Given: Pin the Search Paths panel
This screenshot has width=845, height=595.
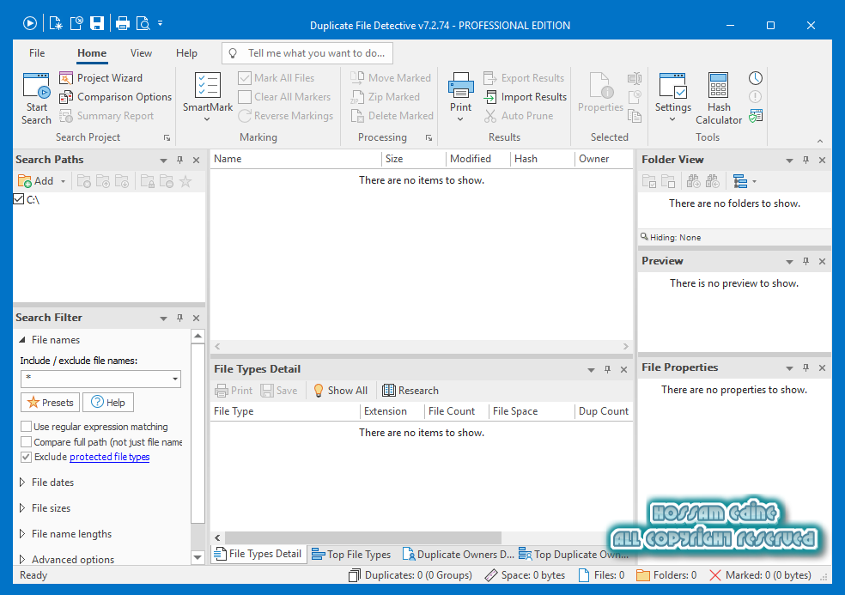Looking at the screenshot, I should coord(180,160).
